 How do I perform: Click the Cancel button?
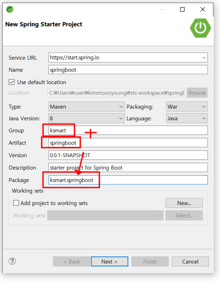point(190,262)
